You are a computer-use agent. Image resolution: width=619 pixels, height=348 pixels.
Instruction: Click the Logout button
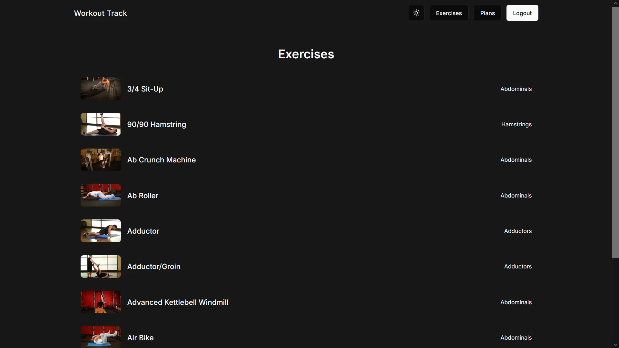coord(522,13)
